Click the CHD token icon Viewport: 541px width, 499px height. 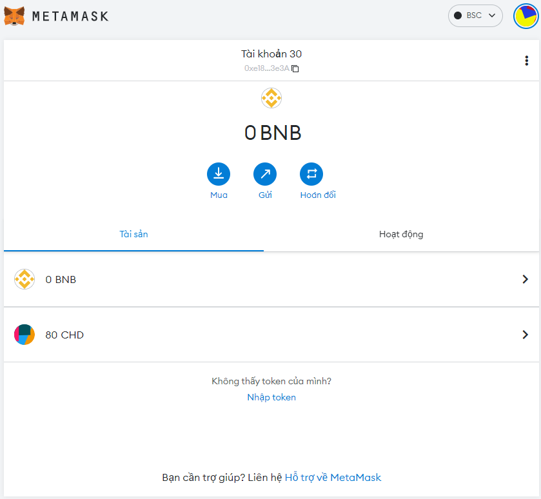tap(25, 335)
